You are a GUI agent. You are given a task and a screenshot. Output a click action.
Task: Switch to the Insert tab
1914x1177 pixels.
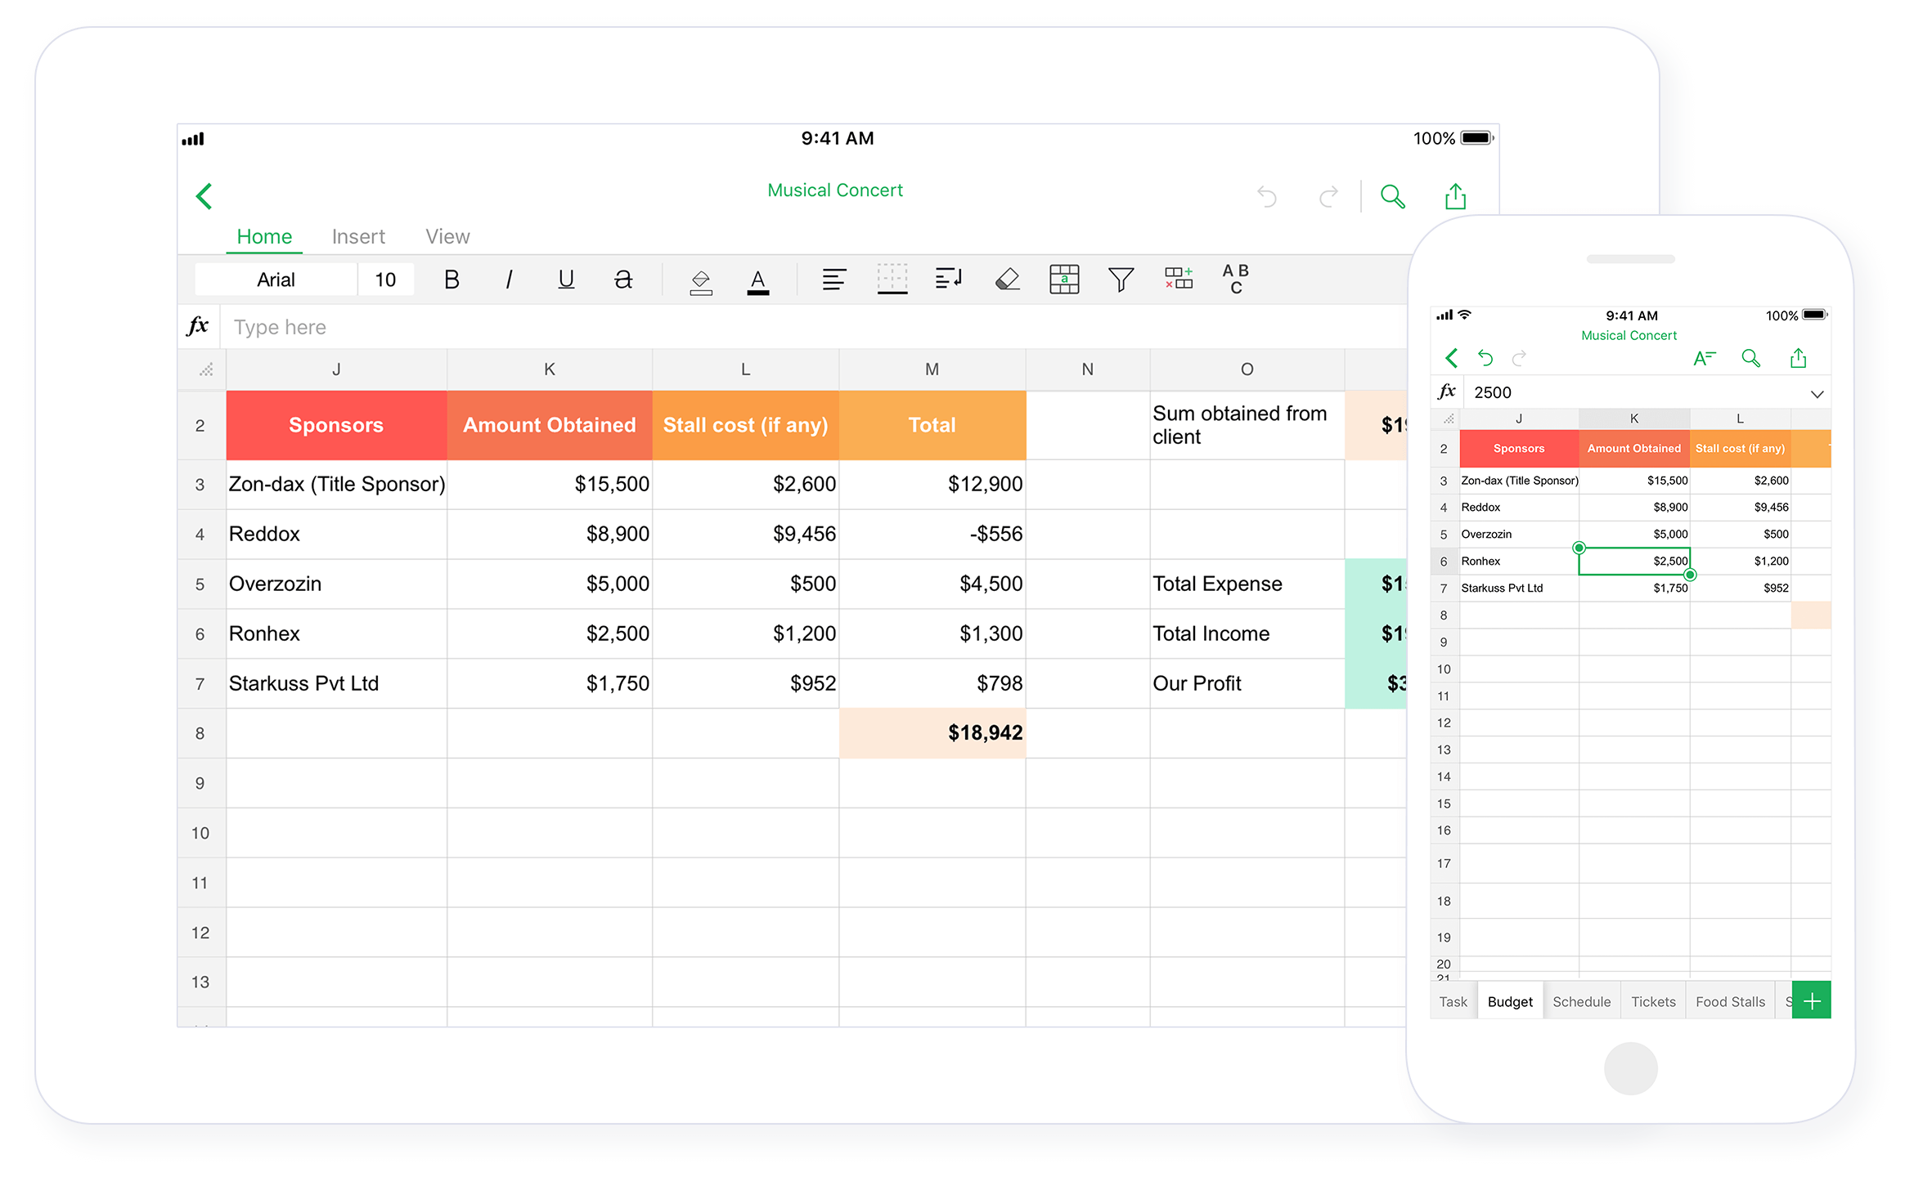[x=358, y=237]
